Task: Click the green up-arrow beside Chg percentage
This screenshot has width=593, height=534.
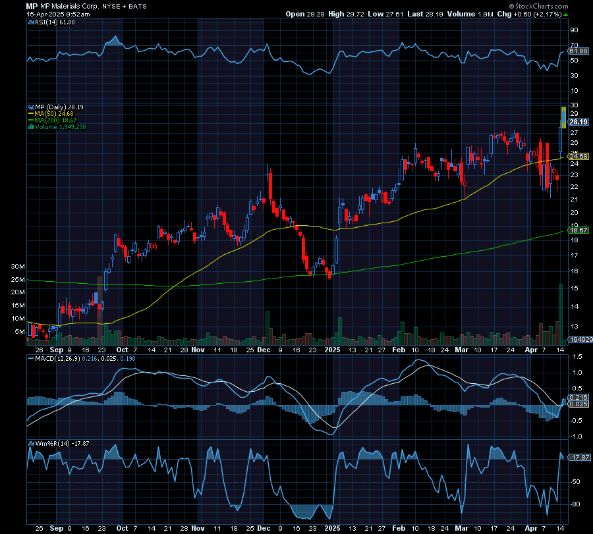Action: 564,14
